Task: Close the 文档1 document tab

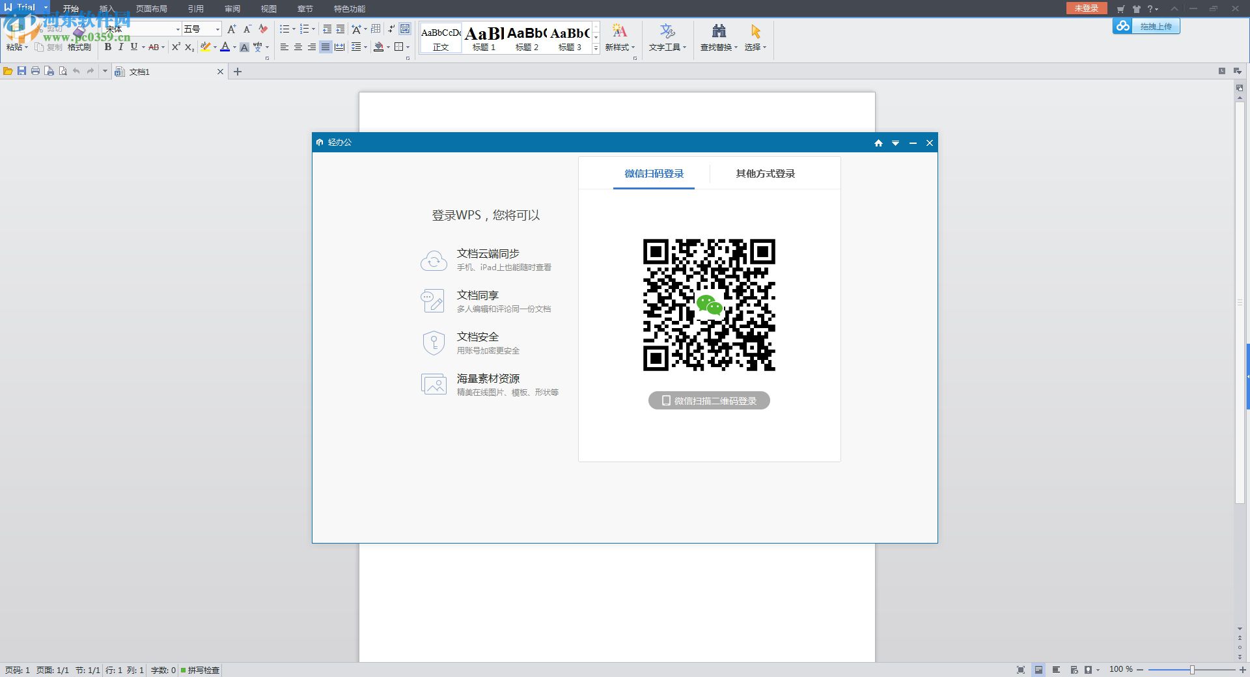Action: pyautogui.click(x=220, y=72)
